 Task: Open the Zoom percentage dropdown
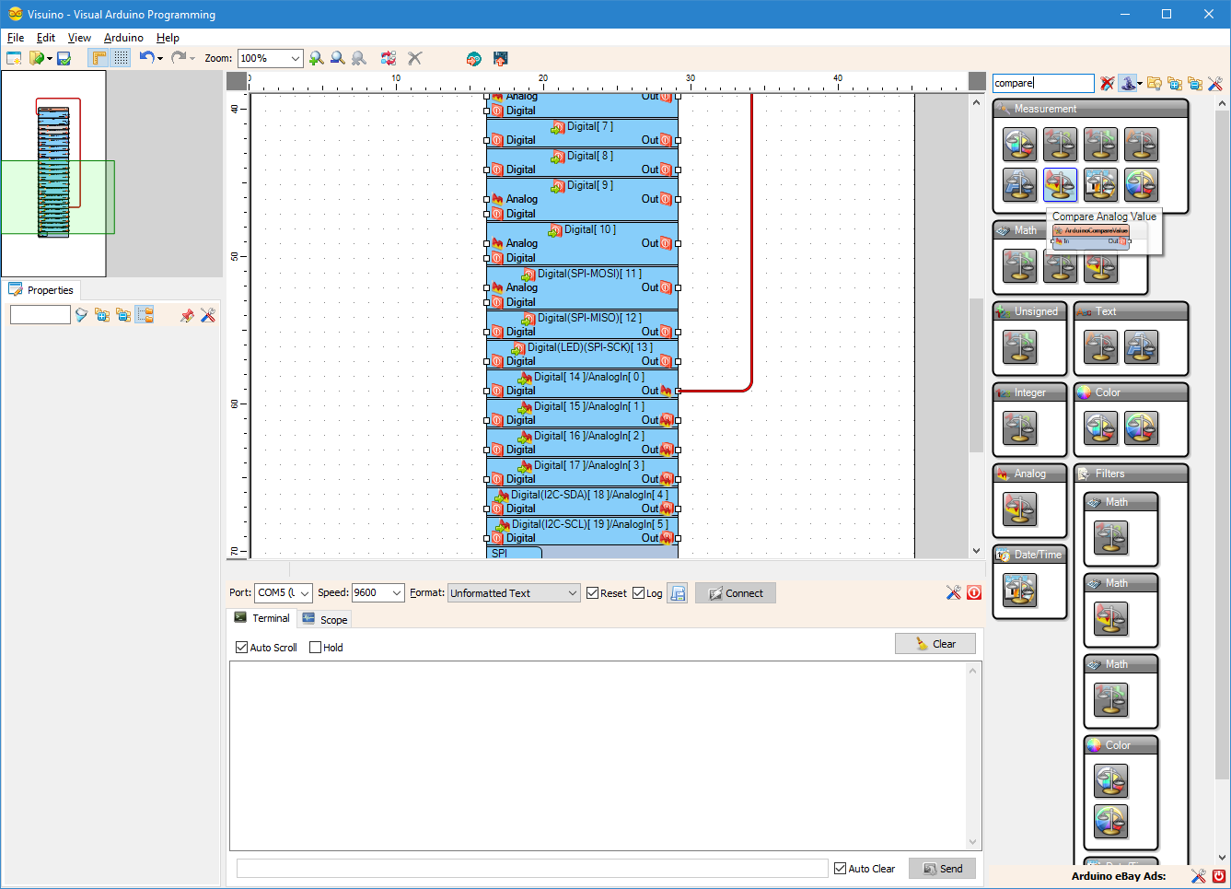pyautogui.click(x=295, y=58)
